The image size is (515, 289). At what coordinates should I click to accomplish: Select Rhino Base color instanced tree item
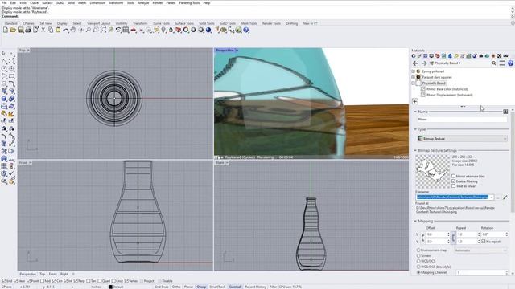point(447,89)
